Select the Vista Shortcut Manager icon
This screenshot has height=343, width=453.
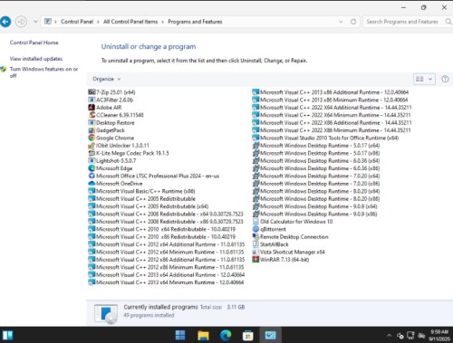click(255, 252)
